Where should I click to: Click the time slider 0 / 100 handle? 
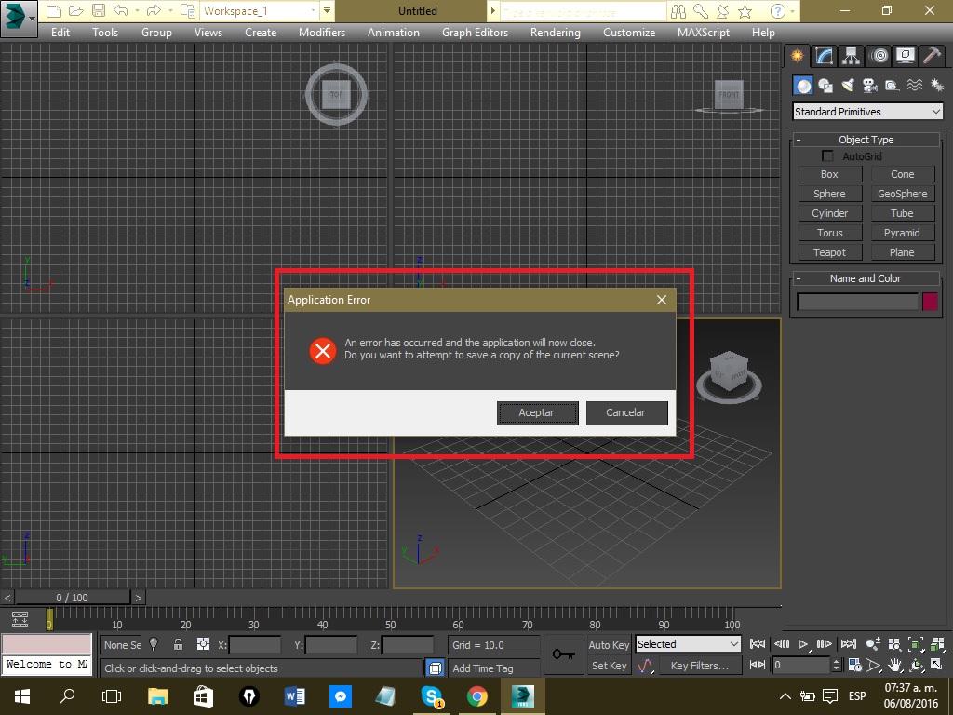pyautogui.click(x=73, y=598)
